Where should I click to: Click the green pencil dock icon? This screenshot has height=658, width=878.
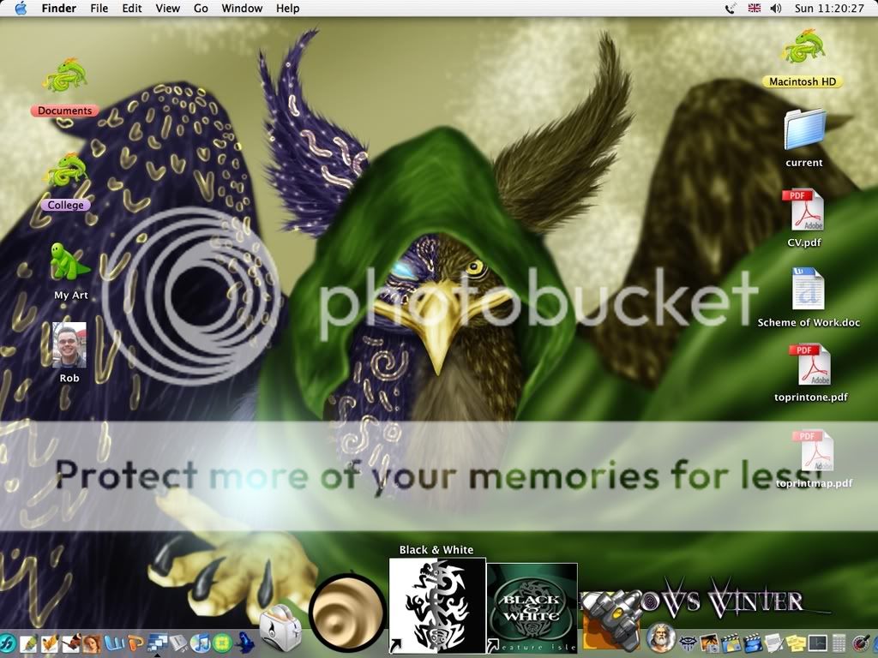(x=28, y=643)
